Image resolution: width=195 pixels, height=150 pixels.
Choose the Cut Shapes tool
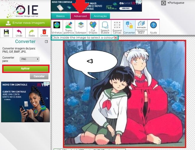93,27
